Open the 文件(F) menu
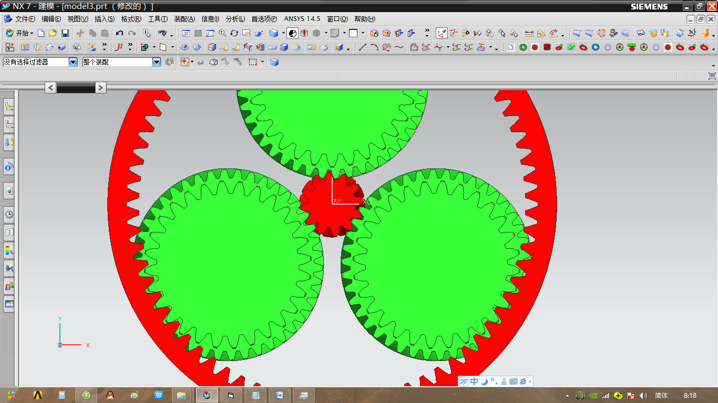Screen dimensions: 718x403 tap(25, 19)
